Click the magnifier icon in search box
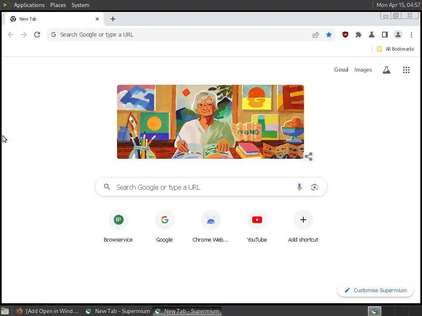422x316 pixels. click(107, 187)
